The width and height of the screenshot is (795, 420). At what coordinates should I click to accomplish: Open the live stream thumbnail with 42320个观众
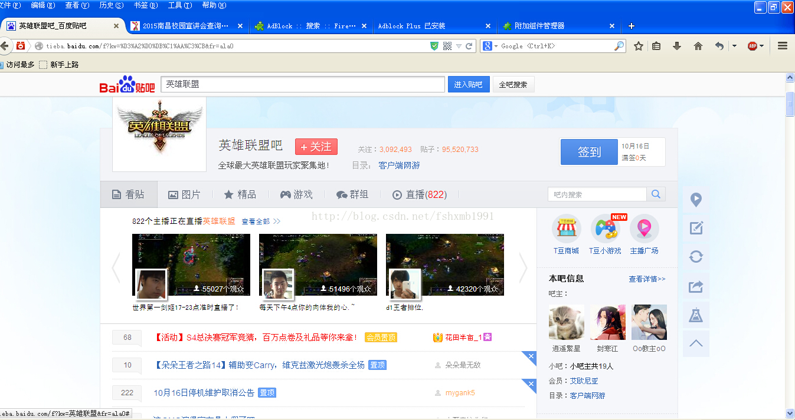click(445, 264)
